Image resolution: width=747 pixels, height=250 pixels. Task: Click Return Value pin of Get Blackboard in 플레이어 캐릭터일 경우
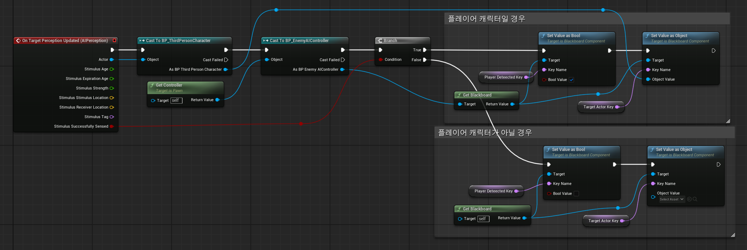coord(513,104)
